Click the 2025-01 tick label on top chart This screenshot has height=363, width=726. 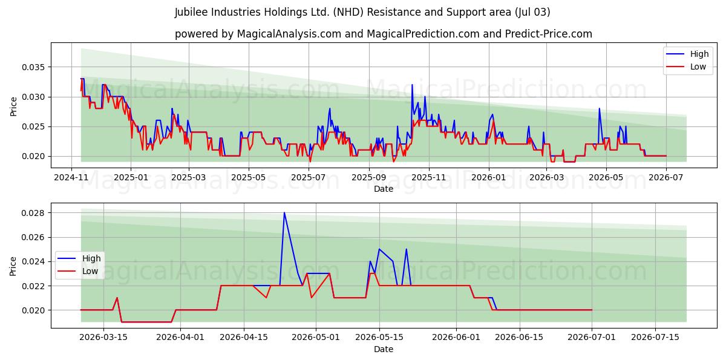[x=131, y=177]
